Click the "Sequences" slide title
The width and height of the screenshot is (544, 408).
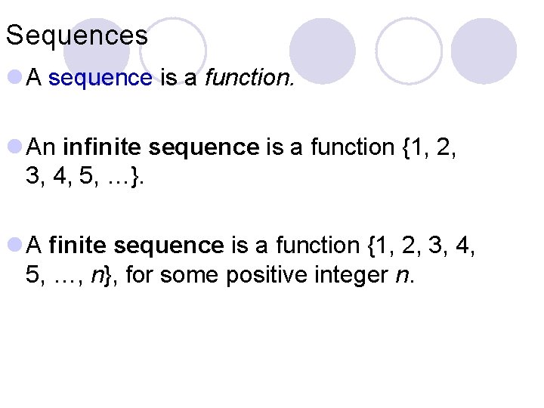tap(76, 35)
